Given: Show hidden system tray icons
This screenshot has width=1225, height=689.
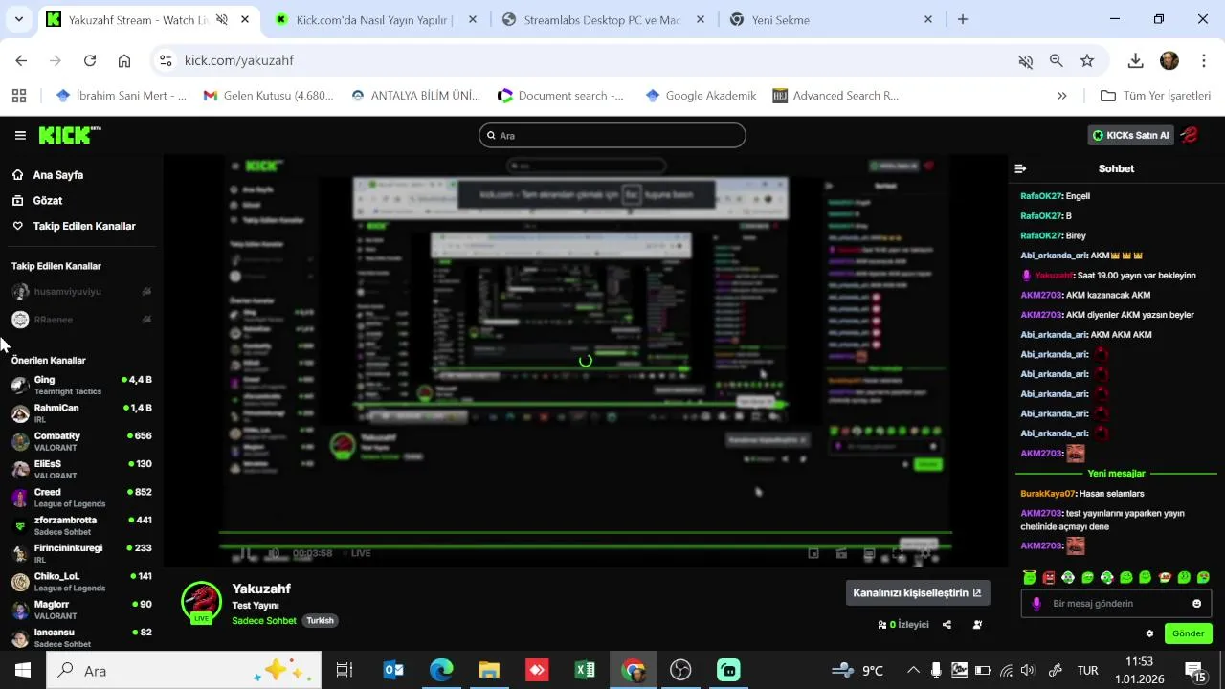Looking at the screenshot, I should 913,670.
